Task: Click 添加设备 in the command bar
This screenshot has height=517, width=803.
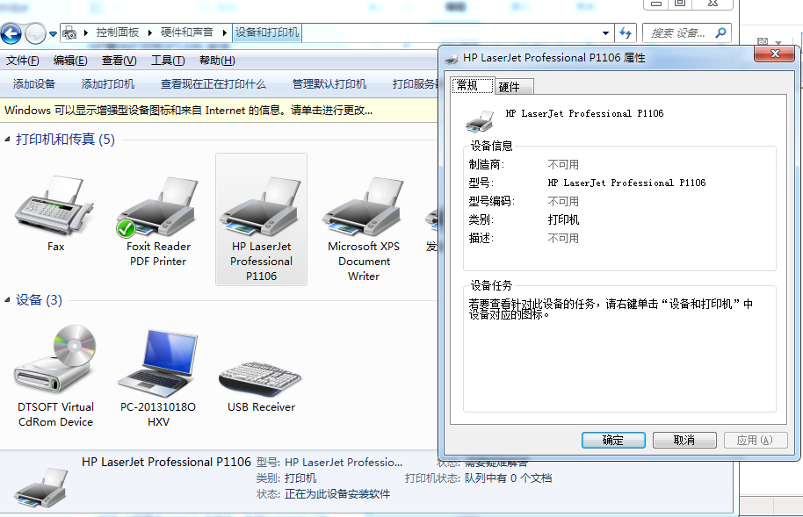Action: point(33,84)
